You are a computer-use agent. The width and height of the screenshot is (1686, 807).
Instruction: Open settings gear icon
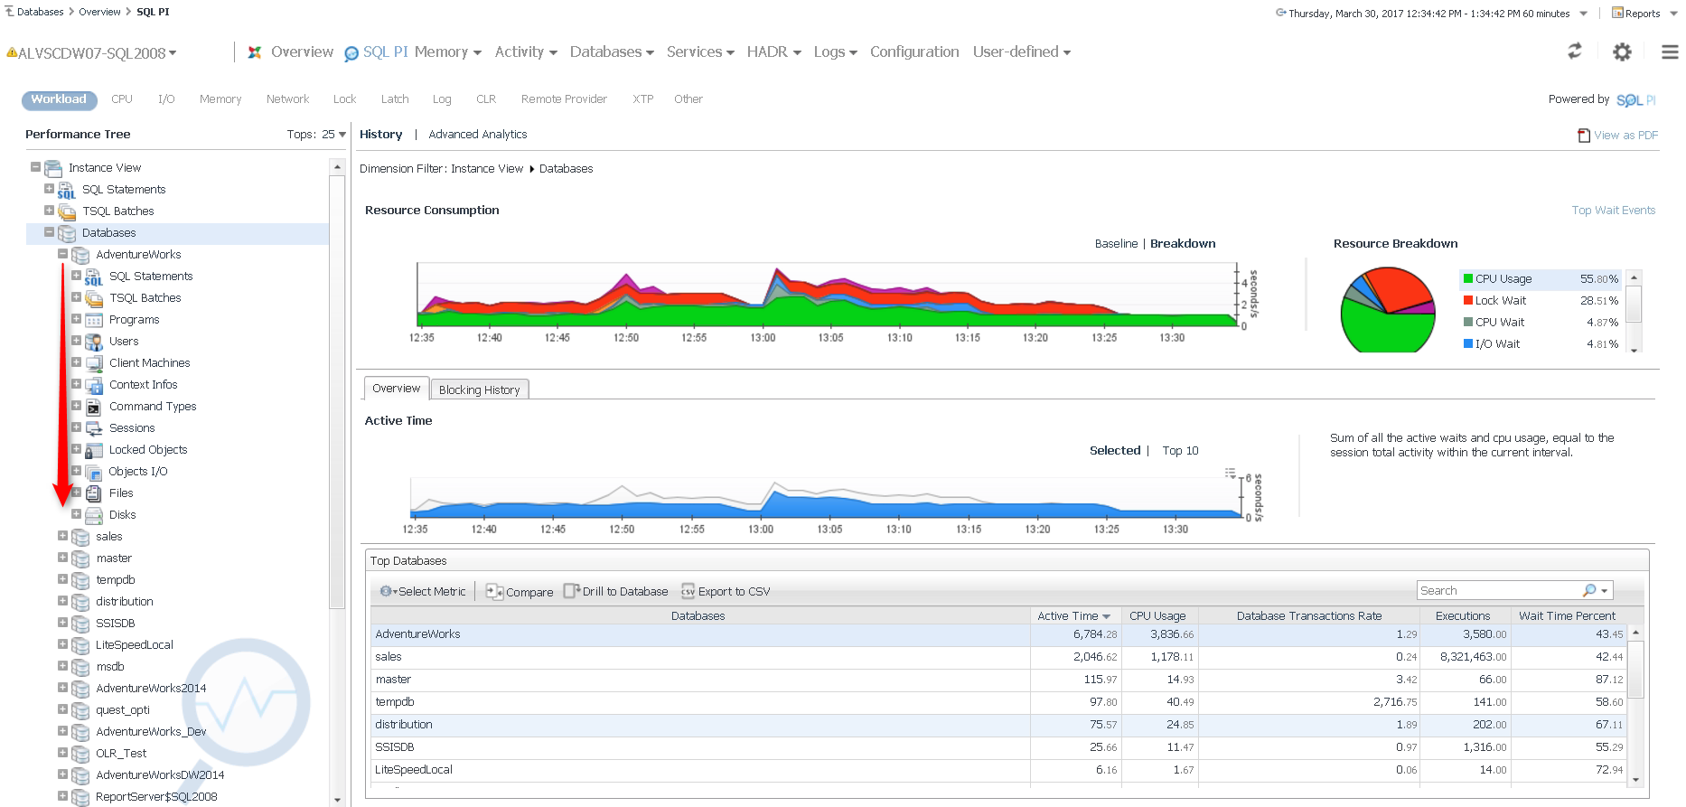pyautogui.click(x=1623, y=52)
